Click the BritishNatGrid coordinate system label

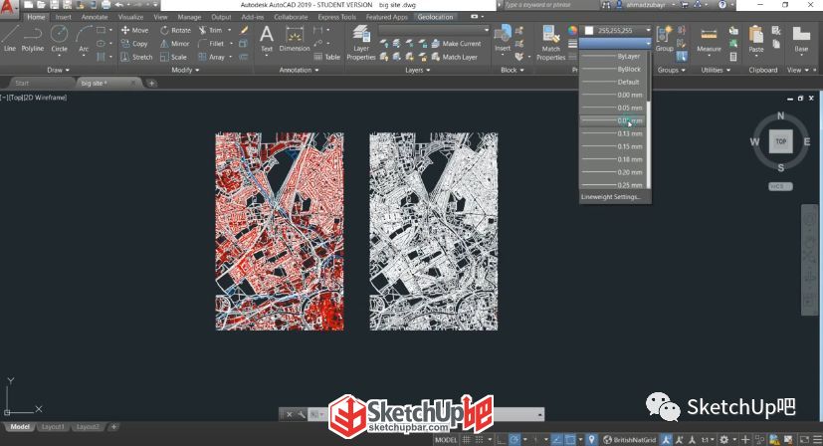[630, 440]
